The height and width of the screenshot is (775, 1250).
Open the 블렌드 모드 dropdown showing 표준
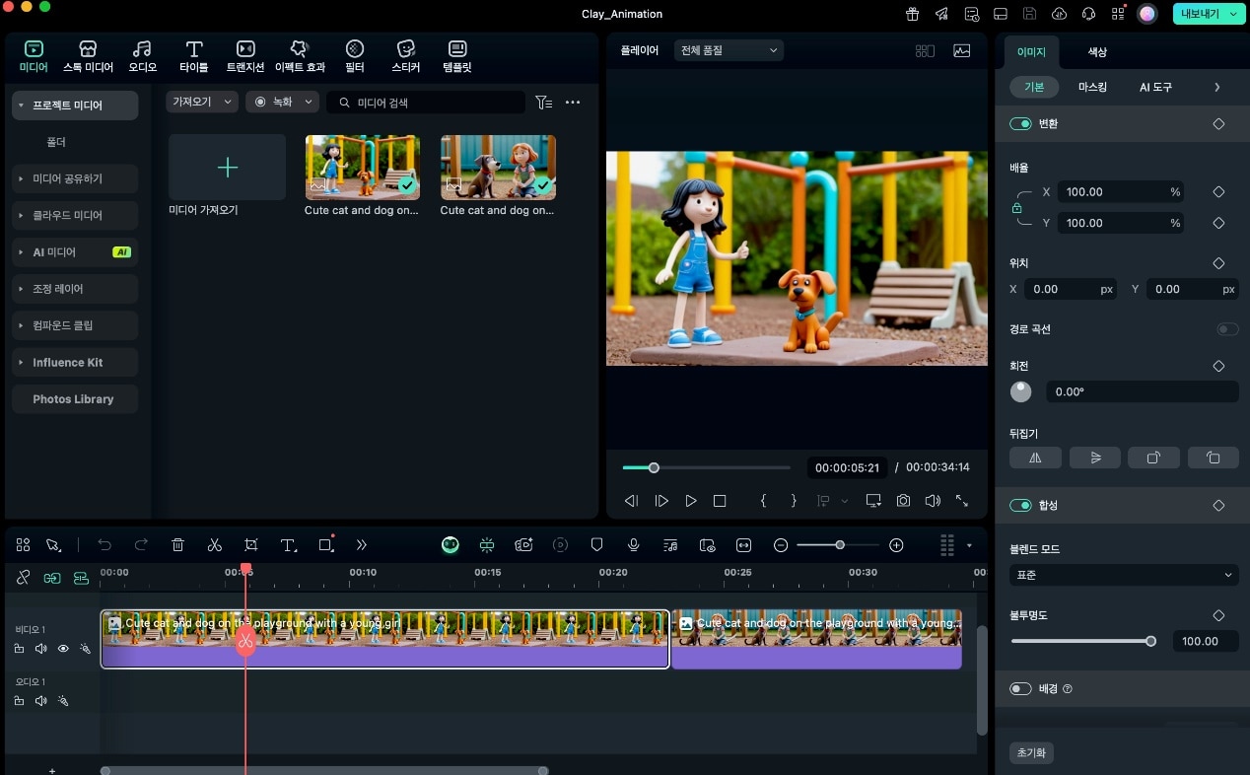(x=1124, y=575)
